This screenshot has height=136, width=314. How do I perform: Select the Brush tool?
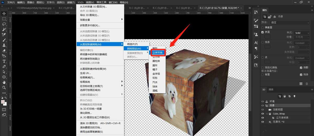tap(4, 40)
